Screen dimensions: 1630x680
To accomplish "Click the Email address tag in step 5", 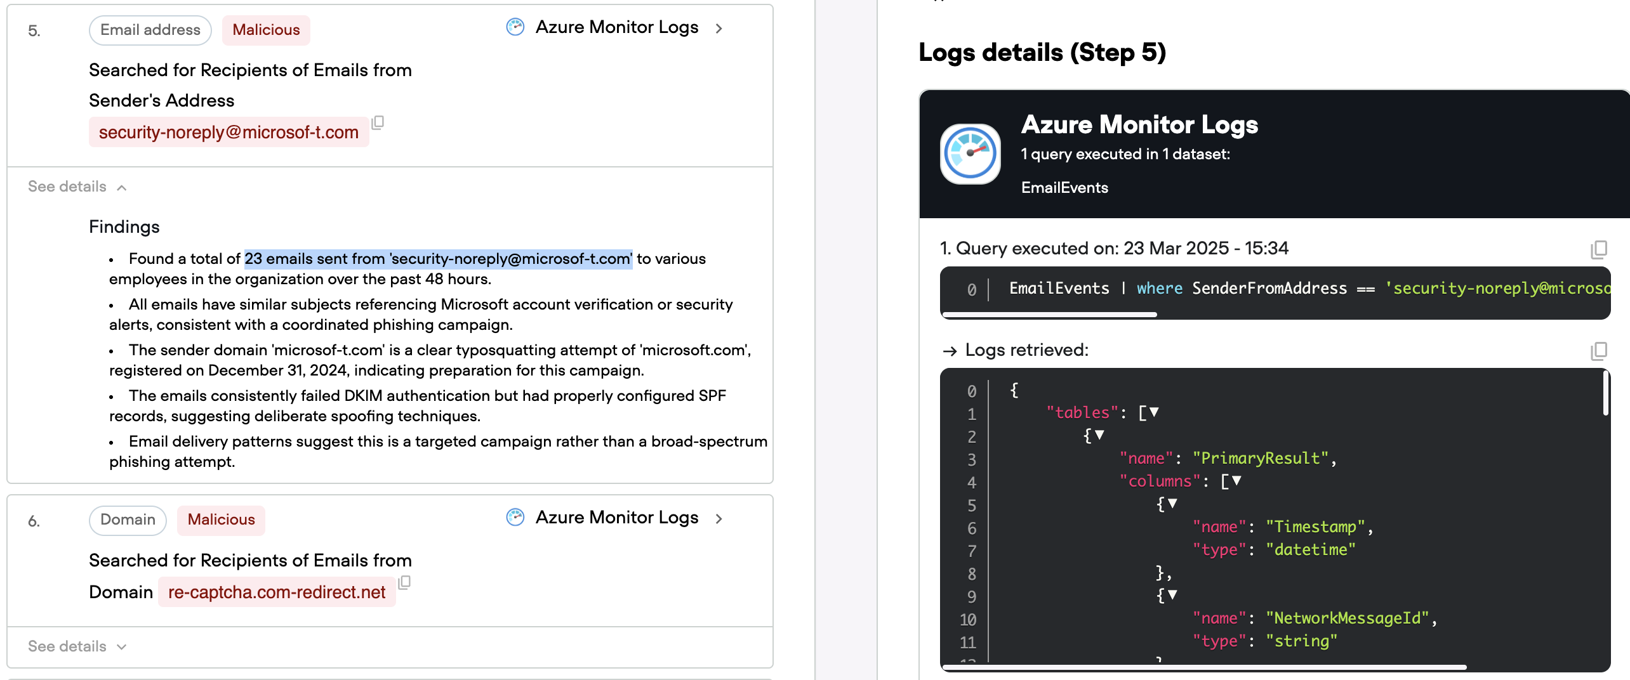I will click(x=150, y=30).
